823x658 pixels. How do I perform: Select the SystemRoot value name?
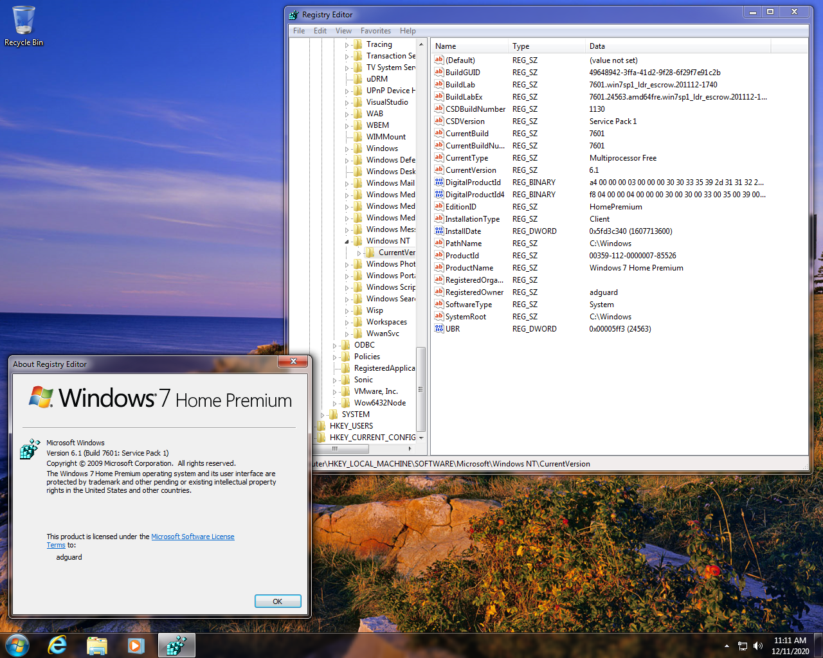pyautogui.click(x=466, y=316)
